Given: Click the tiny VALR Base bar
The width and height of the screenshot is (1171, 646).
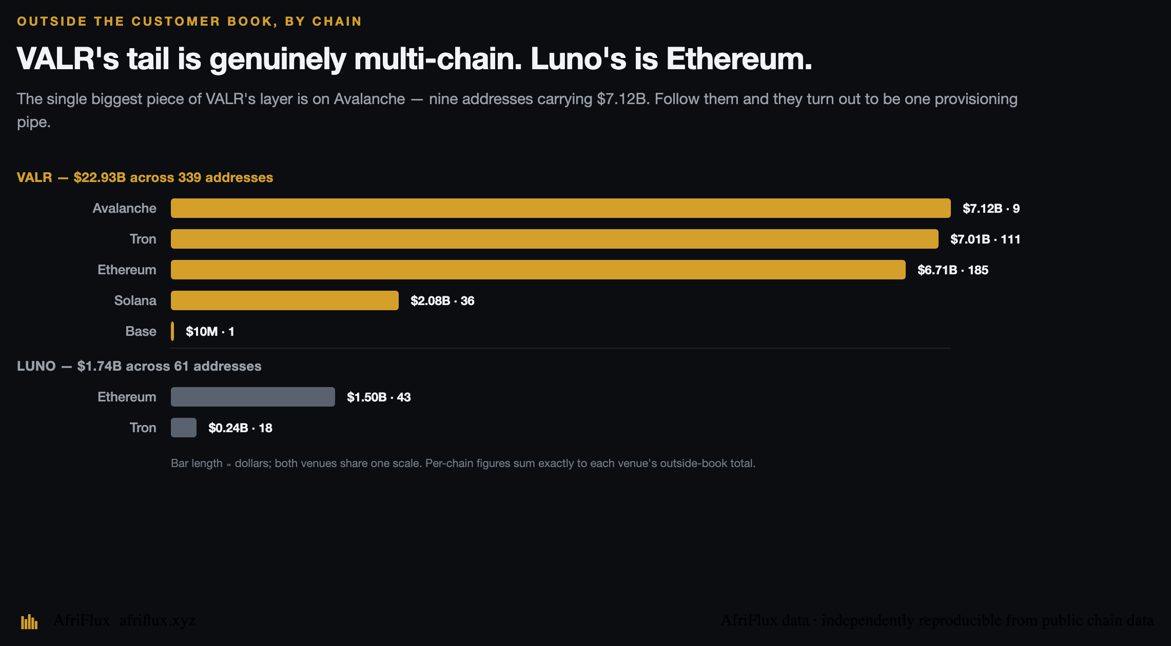Looking at the screenshot, I should click(x=172, y=331).
